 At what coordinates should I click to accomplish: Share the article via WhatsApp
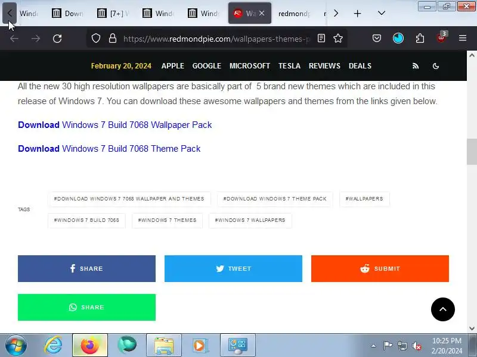[86, 307]
